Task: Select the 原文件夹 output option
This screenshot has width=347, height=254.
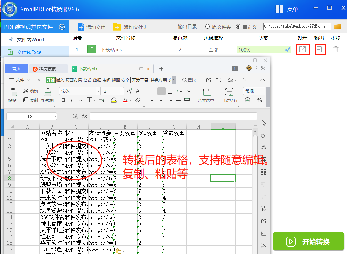Action: tap(218, 27)
